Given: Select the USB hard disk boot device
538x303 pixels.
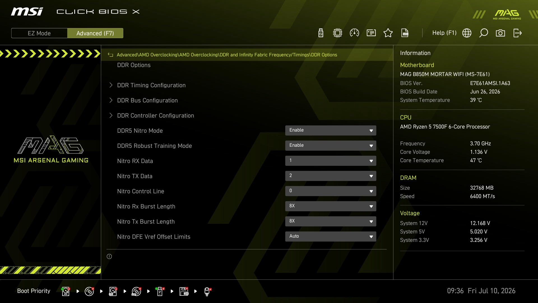Looking at the screenshot, I should (113, 291).
